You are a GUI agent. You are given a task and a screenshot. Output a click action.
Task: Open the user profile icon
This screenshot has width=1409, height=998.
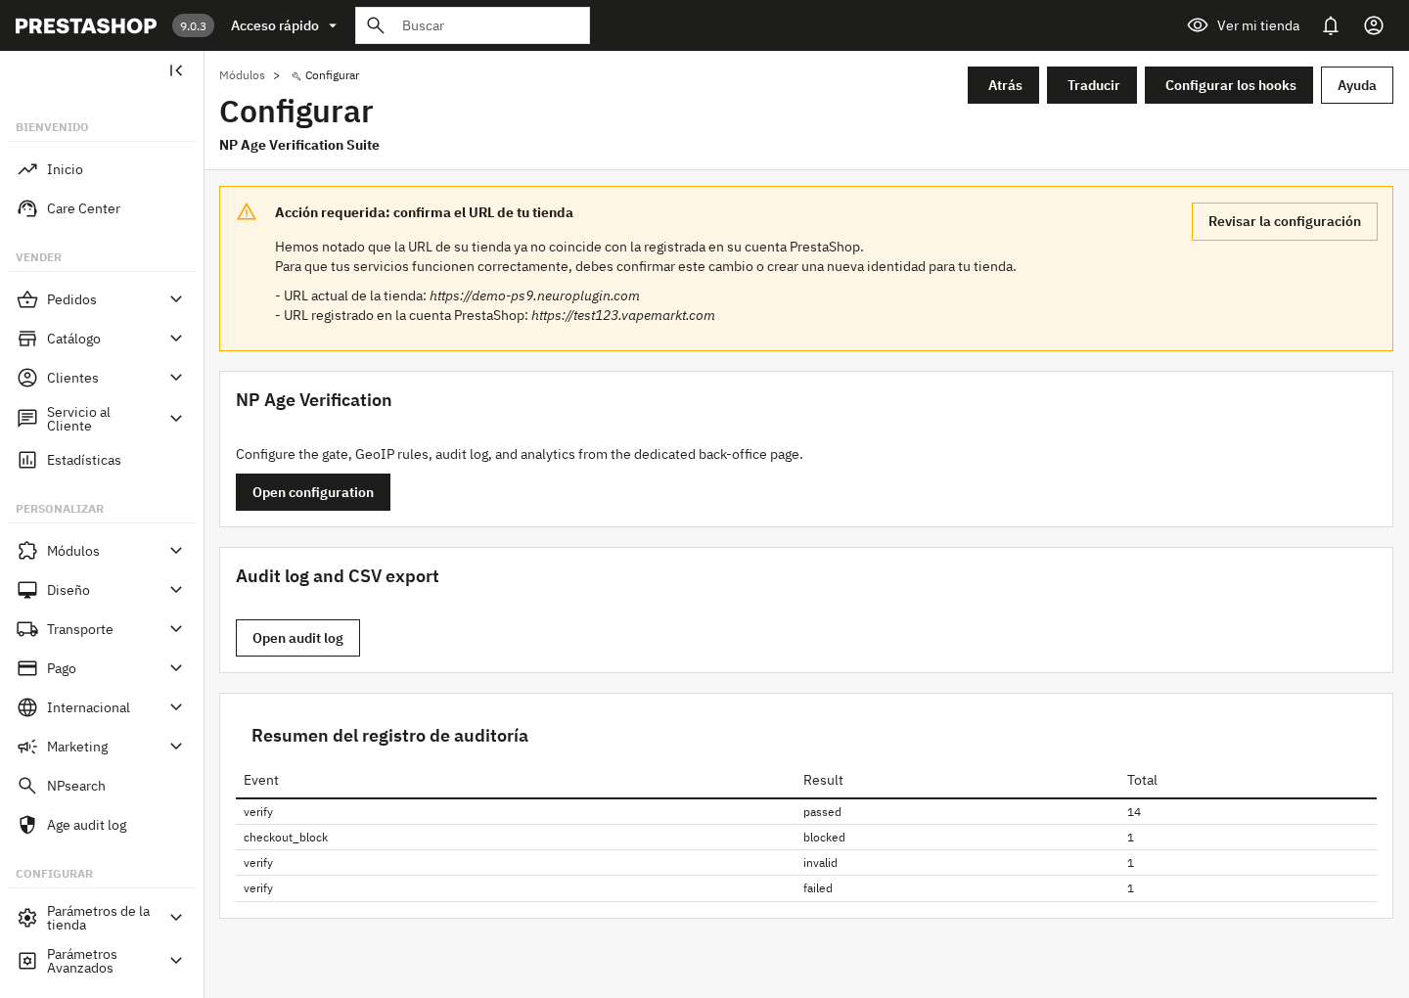(1374, 25)
